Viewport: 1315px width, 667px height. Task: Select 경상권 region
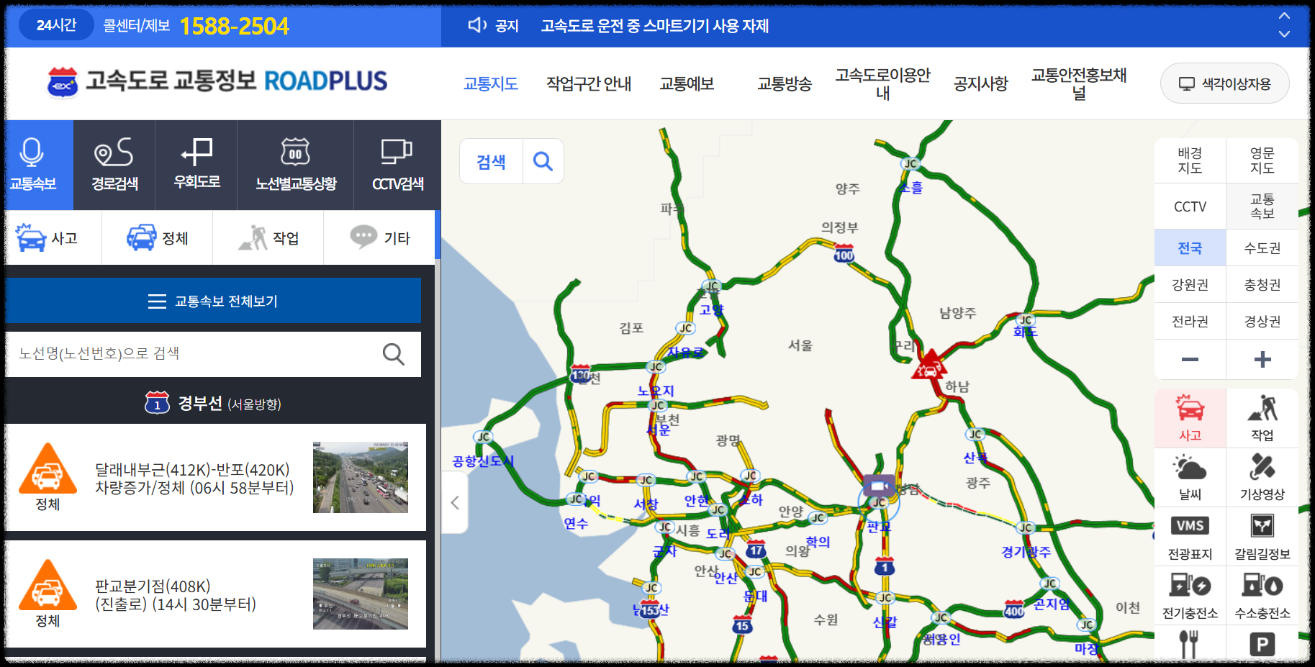click(x=1262, y=322)
